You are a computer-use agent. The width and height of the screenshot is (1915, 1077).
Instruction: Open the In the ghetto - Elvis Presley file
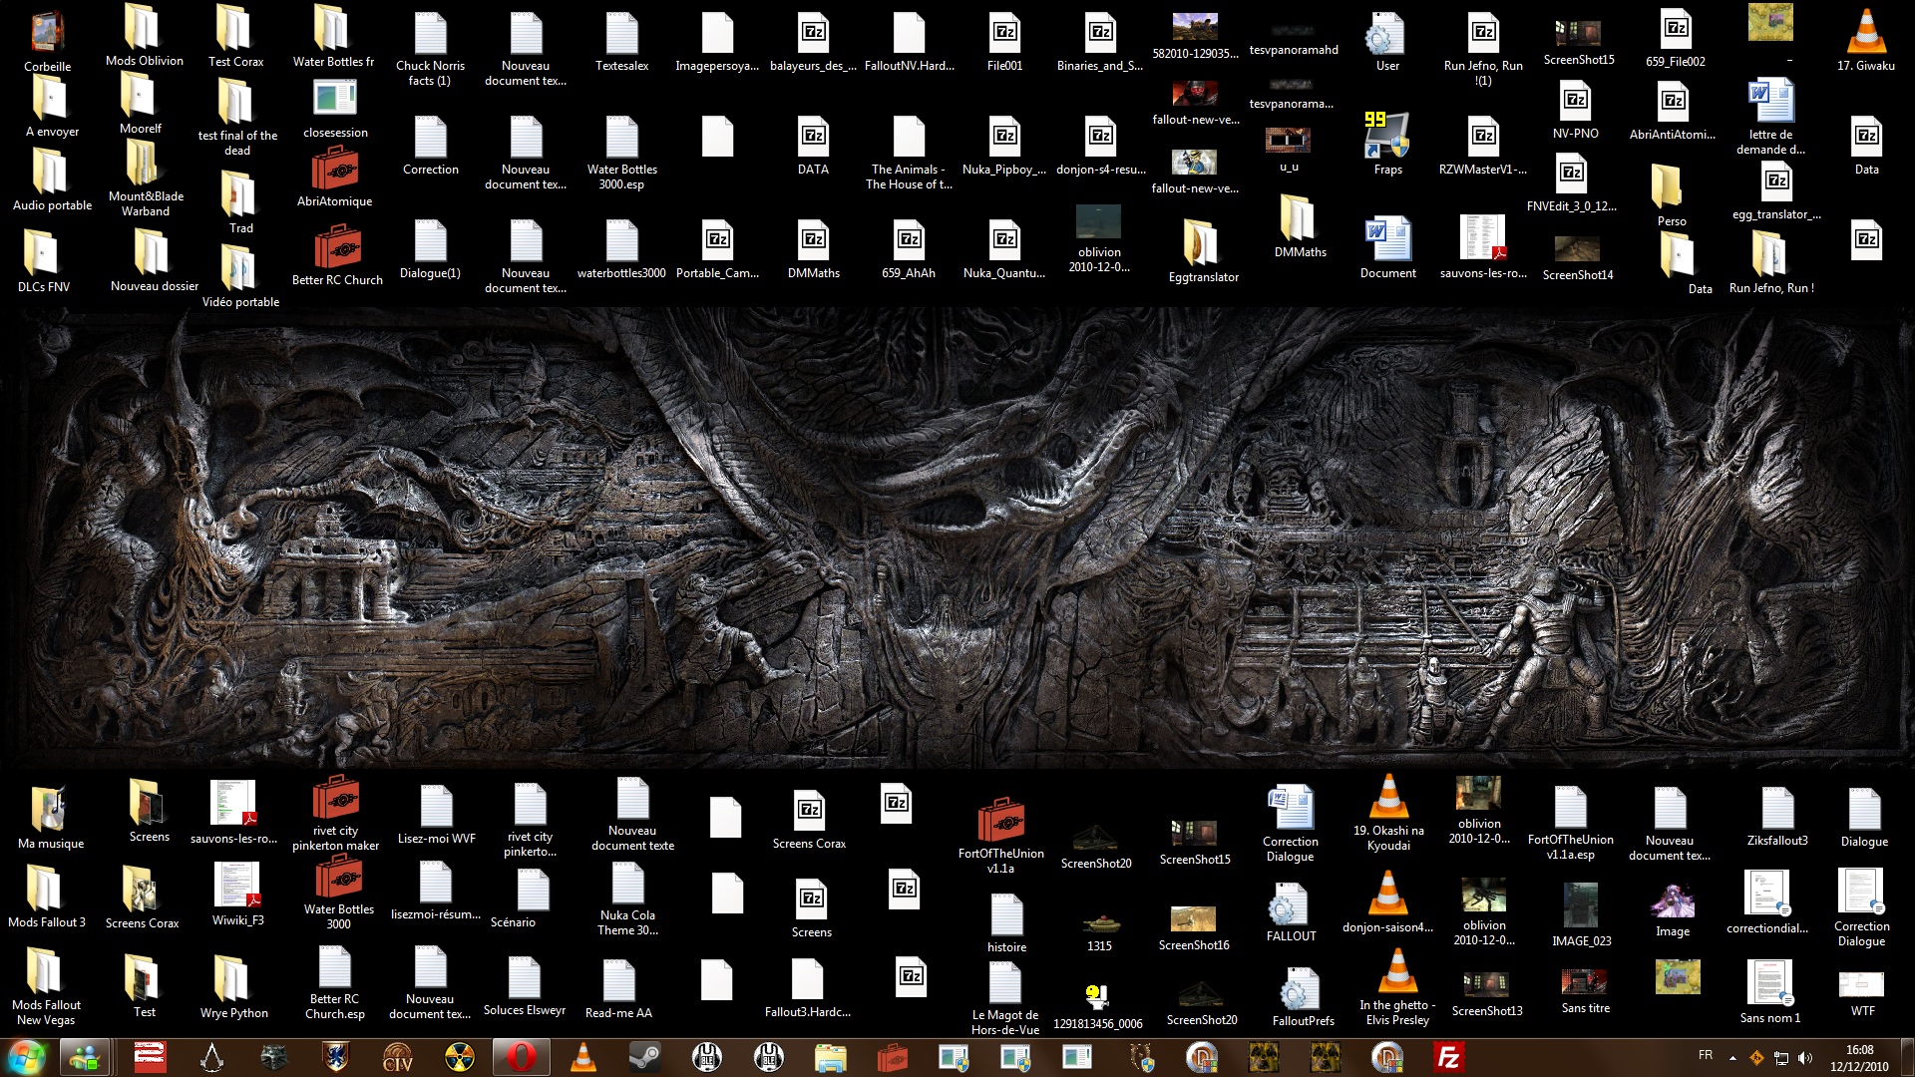1397,987
